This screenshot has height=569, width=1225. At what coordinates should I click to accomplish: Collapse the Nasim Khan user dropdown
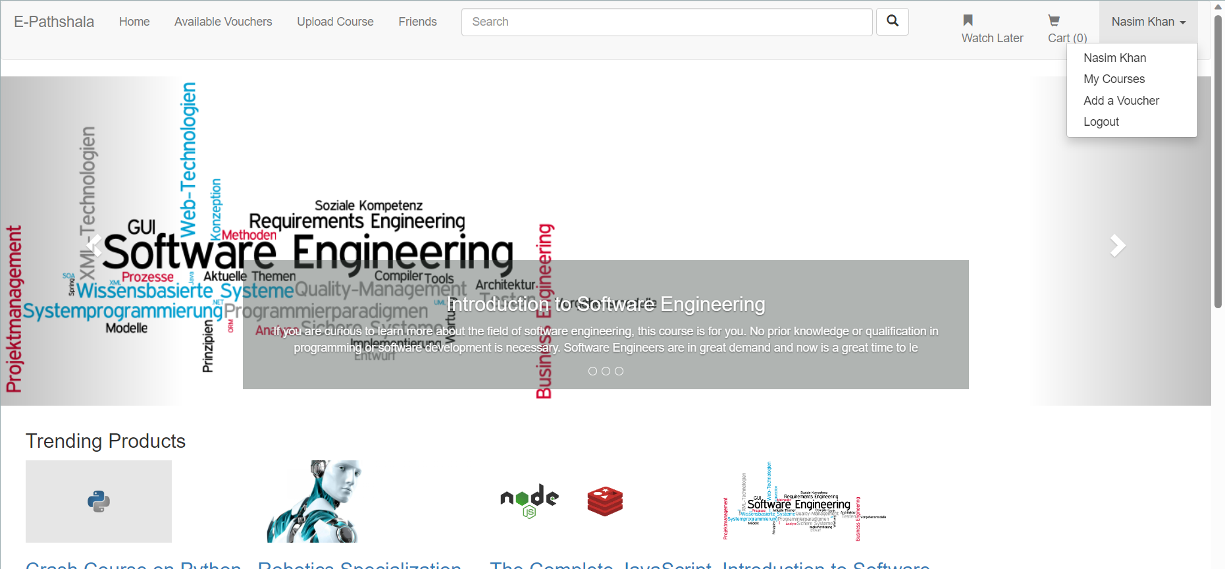1148,22
